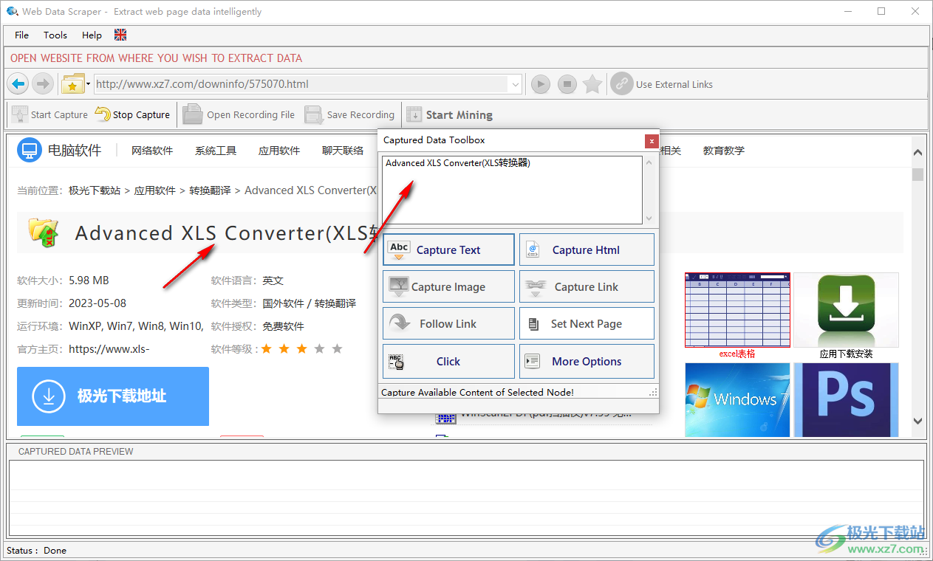Click the URL address field
This screenshot has width=933, height=561.
tap(302, 84)
